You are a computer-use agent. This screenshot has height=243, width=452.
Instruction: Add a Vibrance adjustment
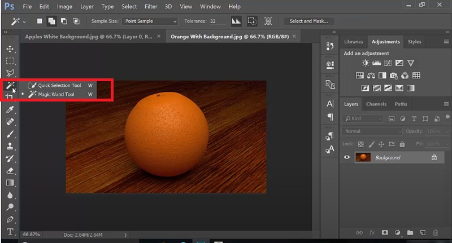411,63
